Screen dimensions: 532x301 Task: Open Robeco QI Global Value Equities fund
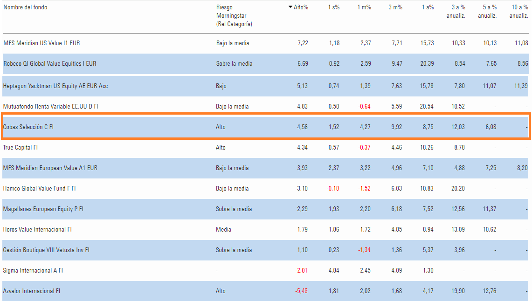click(49, 63)
